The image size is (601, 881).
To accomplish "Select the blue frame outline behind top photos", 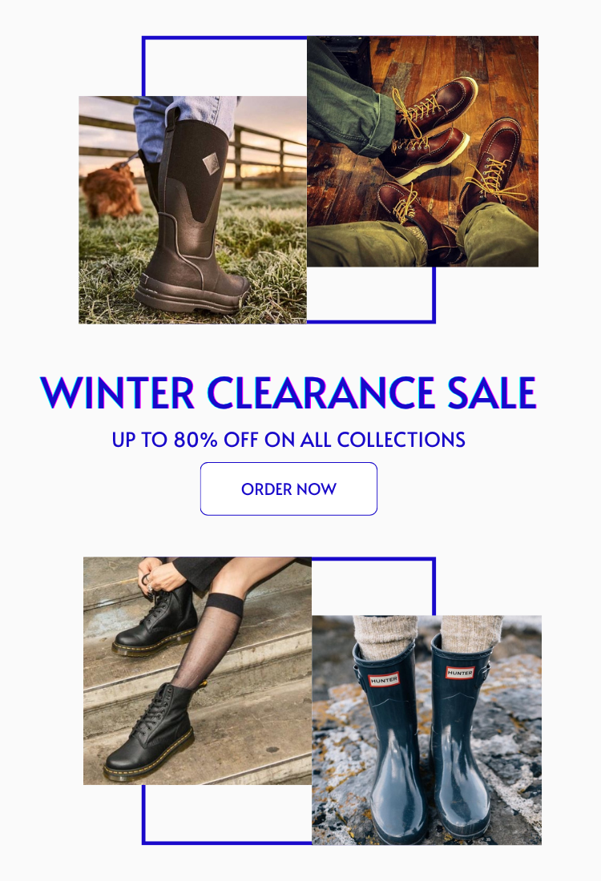I will coord(288,179).
